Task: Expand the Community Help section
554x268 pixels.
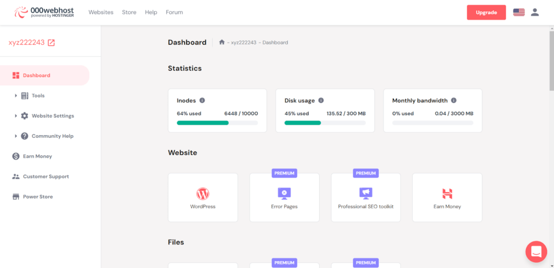Action: click(x=52, y=136)
